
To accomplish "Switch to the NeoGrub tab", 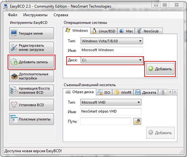I will 148,31.
